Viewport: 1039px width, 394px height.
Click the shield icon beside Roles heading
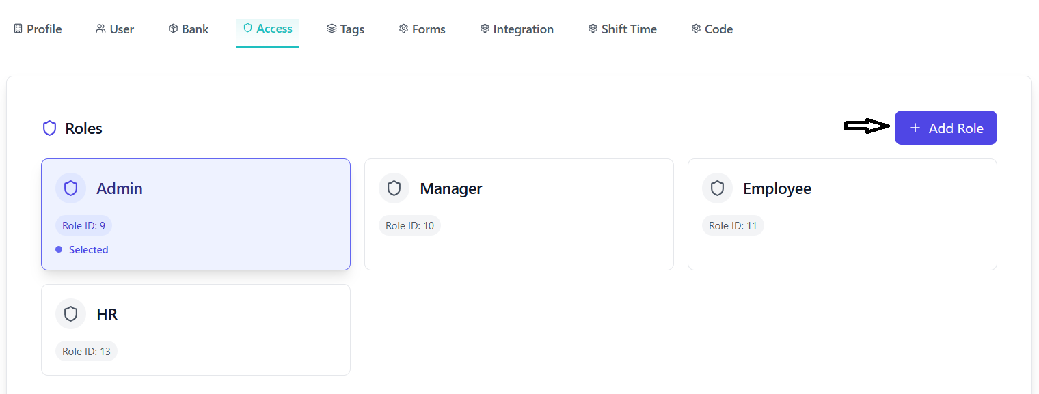[49, 128]
